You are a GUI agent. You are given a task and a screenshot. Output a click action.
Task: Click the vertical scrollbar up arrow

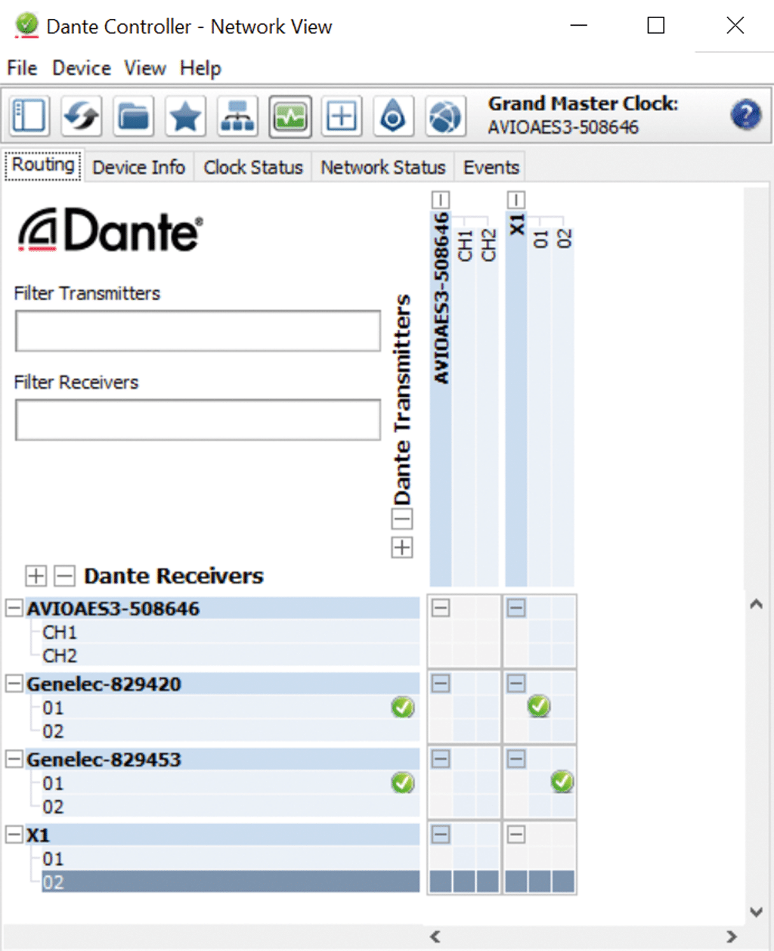click(756, 605)
